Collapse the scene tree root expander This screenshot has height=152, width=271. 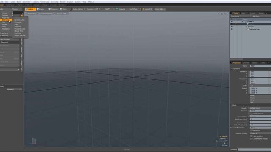pos(243,22)
